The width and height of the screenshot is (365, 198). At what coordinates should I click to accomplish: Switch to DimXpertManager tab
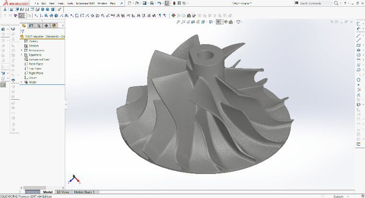pos(47,25)
